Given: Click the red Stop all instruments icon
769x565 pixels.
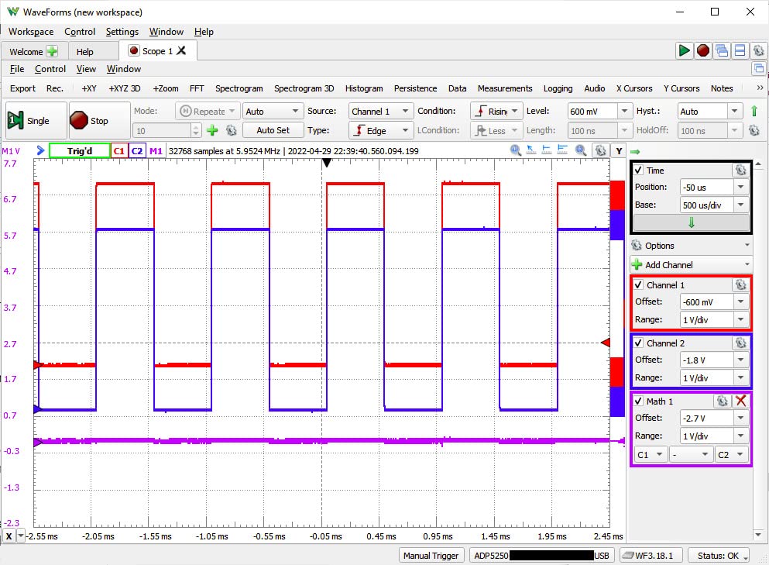Looking at the screenshot, I should click(703, 50).
